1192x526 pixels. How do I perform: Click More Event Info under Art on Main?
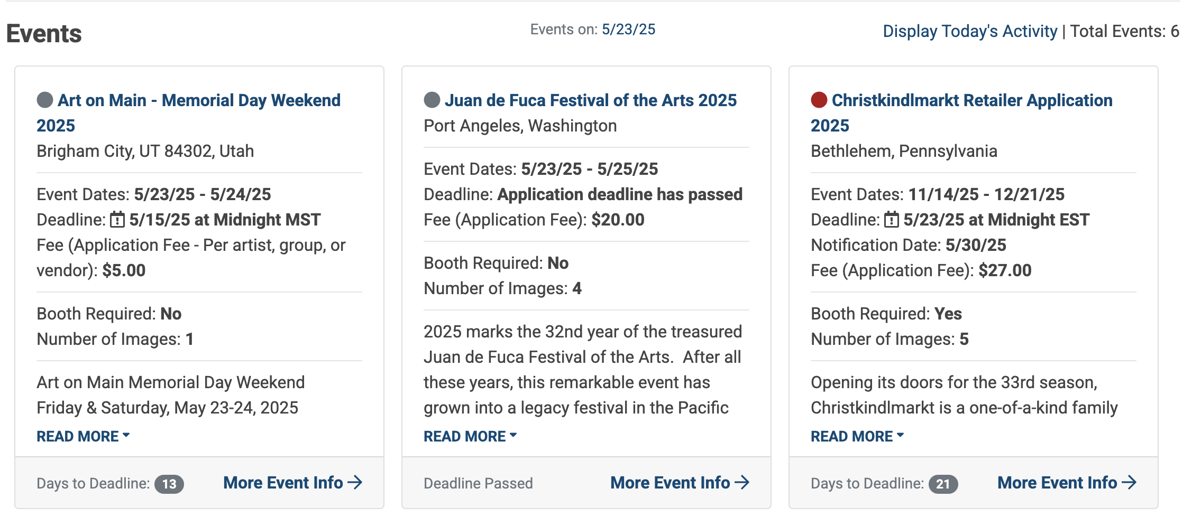(283, 482)
